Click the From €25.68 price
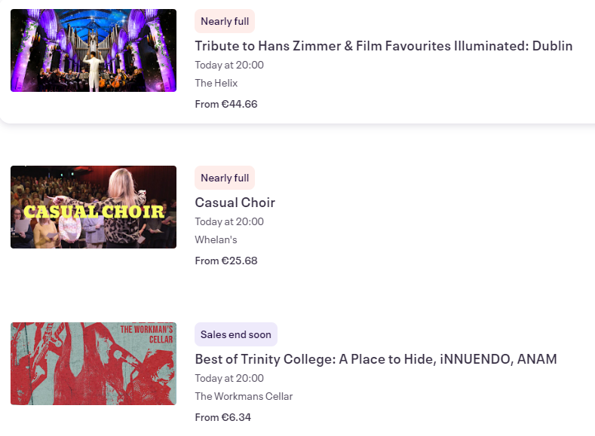 click(225, 261)
